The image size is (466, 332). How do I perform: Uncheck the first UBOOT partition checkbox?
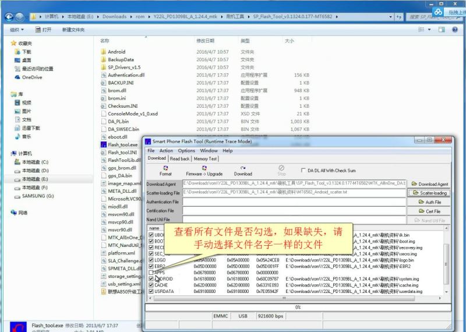click(151, 235)
